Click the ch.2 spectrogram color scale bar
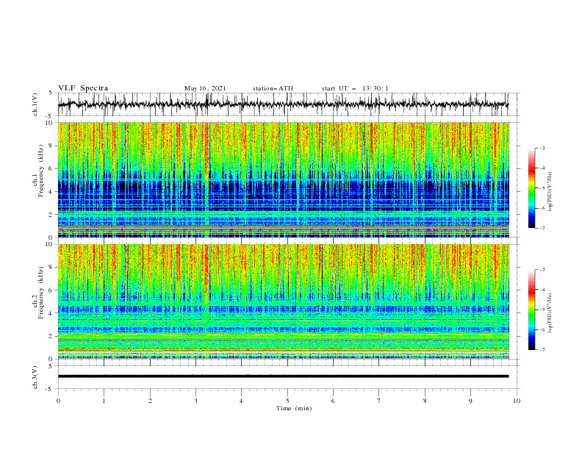The height and width of the screenshot is (450, 582). pyautogui.click(x=532, y=310)
